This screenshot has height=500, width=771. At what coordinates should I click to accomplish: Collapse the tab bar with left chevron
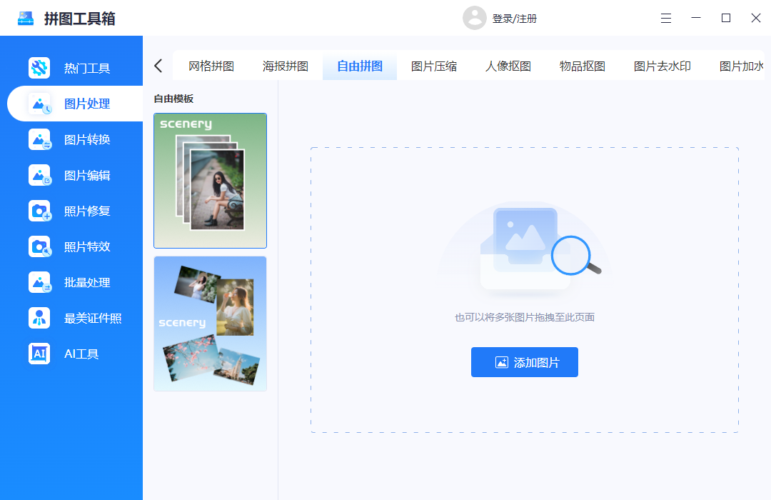(x=158, y=64)
